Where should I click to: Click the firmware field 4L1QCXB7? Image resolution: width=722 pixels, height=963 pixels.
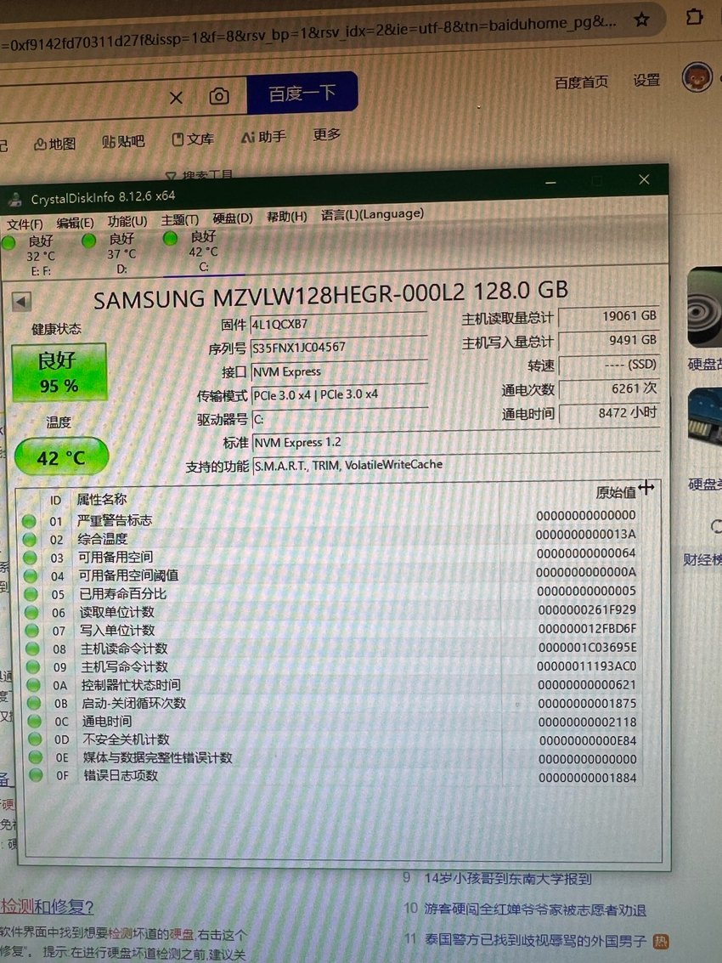click(x=338, y=324)
